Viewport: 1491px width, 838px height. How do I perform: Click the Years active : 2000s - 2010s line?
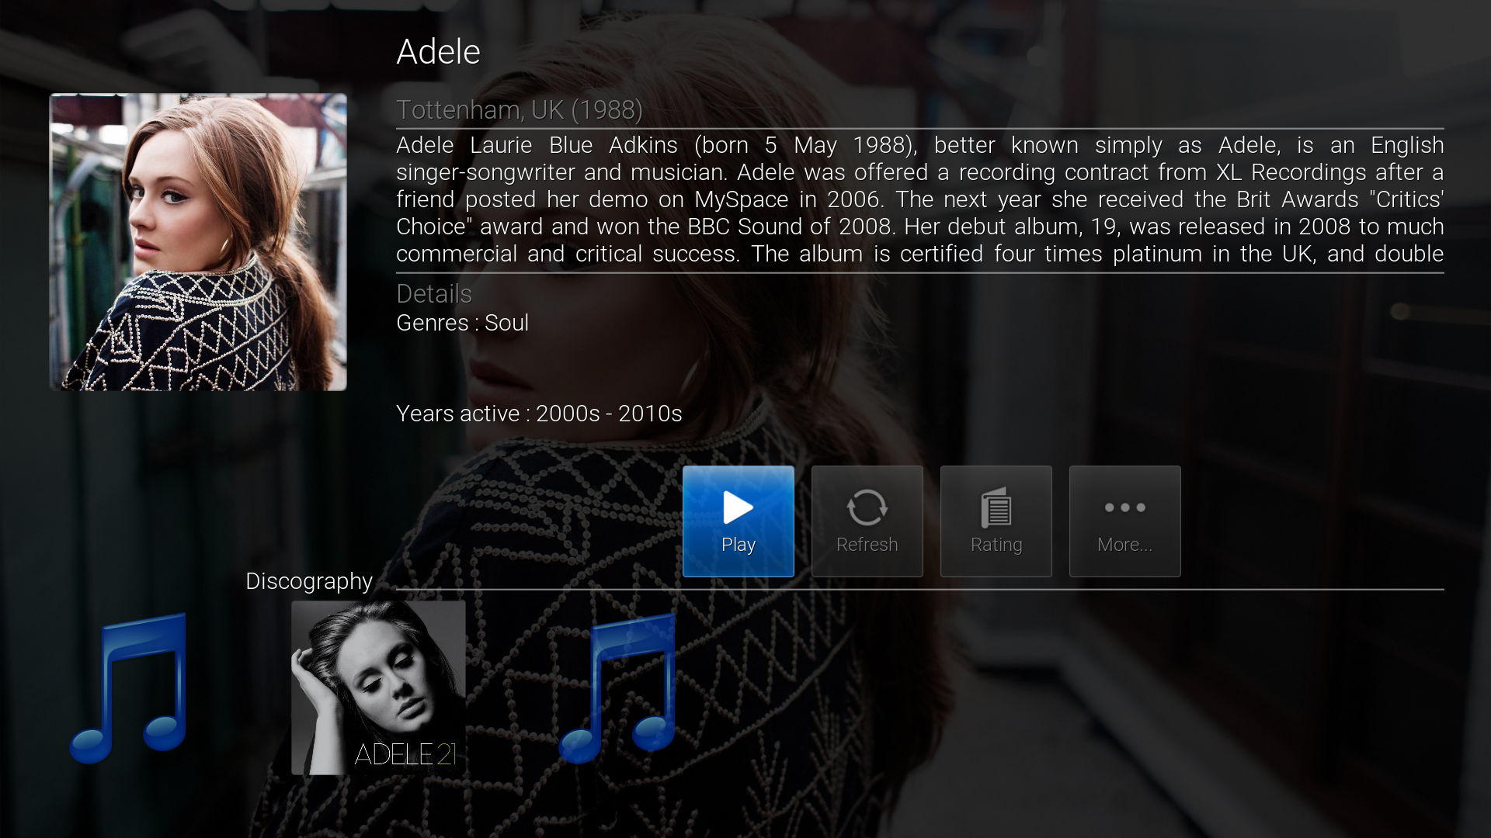pyautogui.click(x=539, y=414)
